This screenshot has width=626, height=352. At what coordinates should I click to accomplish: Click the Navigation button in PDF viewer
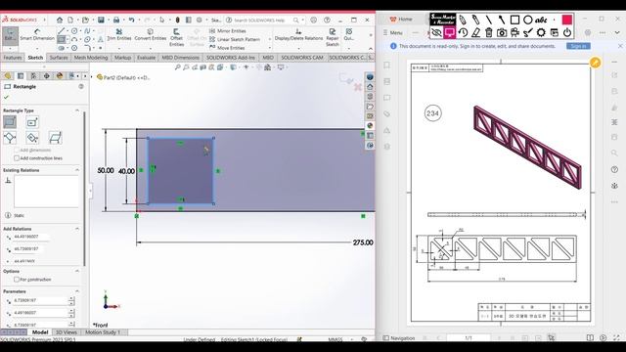pos(399,338)
